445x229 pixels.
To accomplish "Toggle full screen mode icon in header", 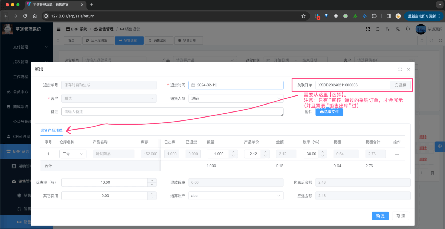I will tap(368, 29).
